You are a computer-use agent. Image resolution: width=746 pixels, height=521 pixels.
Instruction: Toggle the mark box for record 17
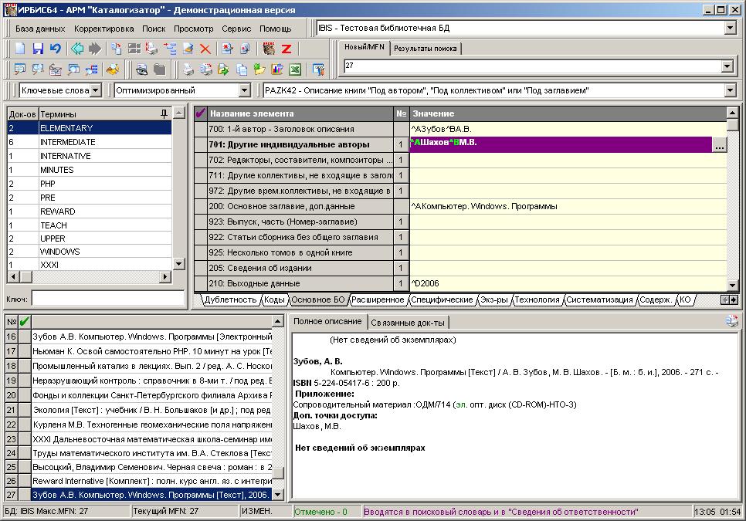[x=24, y=351]
